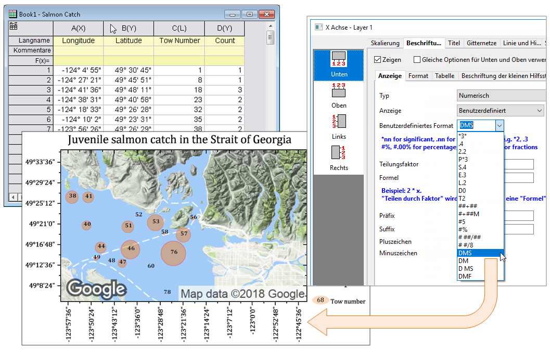Pick the E.3 format option
The image size is (550, 354).
[480, 175]
